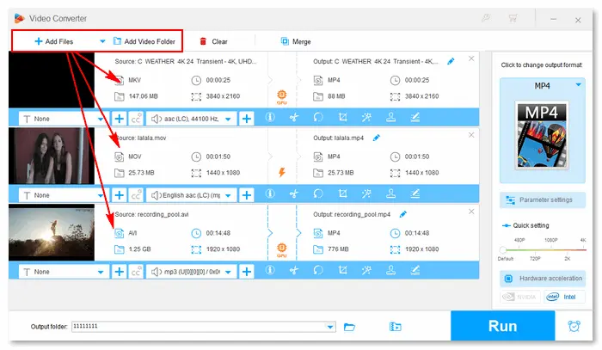The height and width of the screenshot is (350, 602).
Task: Open the register key icon in title bar
Action: tap(486, 18)
